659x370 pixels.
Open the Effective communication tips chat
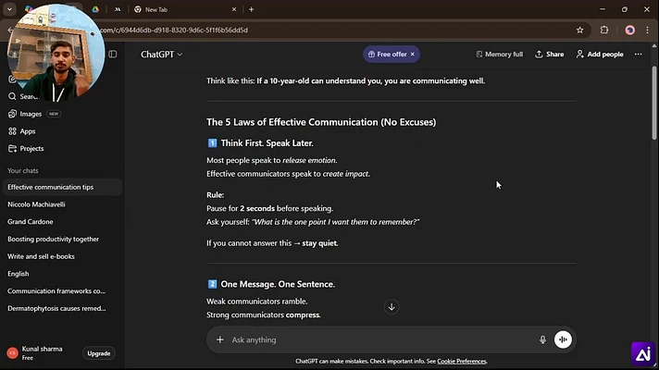pyautogui.click(x=62, y=187)
